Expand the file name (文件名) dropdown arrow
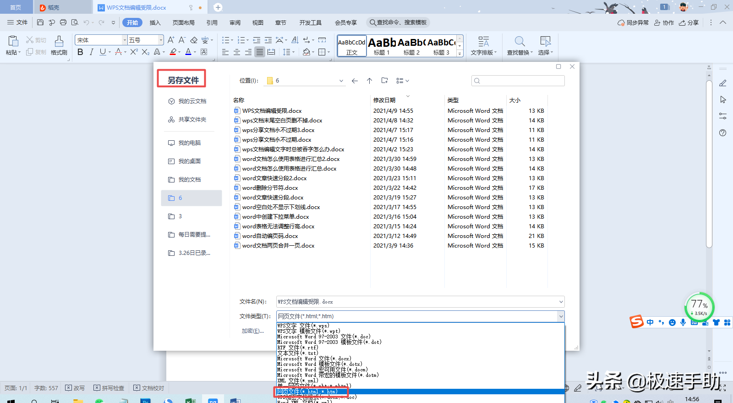This screenshot has height=403, width=733. click(x=561, y=302)
